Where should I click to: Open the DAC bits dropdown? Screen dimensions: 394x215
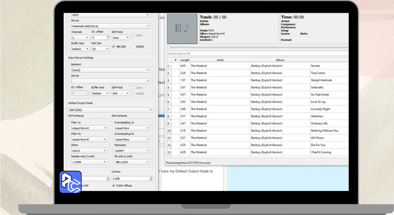point(100,49)
